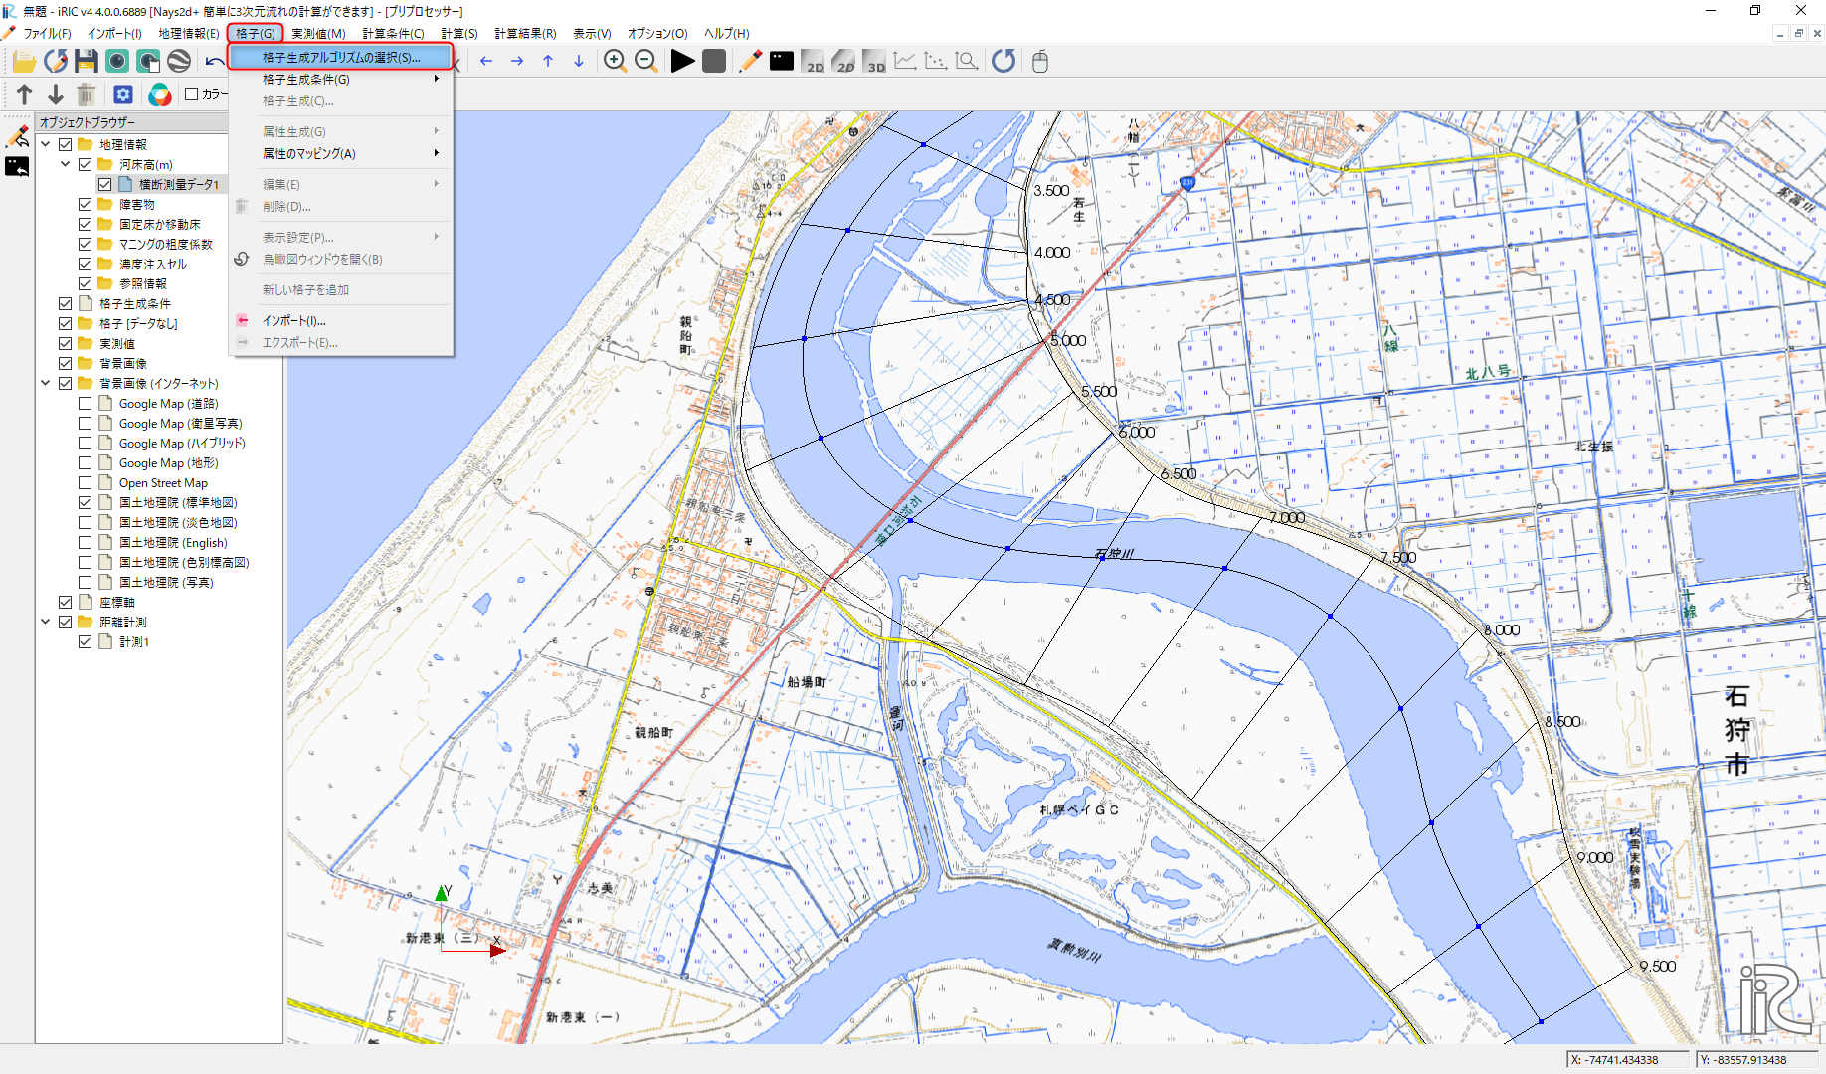Click the Google Earth export globe icon

coord(179,62)
